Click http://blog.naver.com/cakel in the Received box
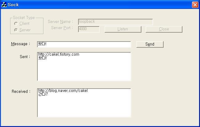Image resolution: width=200 pixels, height=127 pixels. tap(63, 91)
